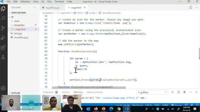Screen dimensions: 200x112
Task: Click templates in the breadcrumb
Action: pyautogui.click(x=47, y=13)
